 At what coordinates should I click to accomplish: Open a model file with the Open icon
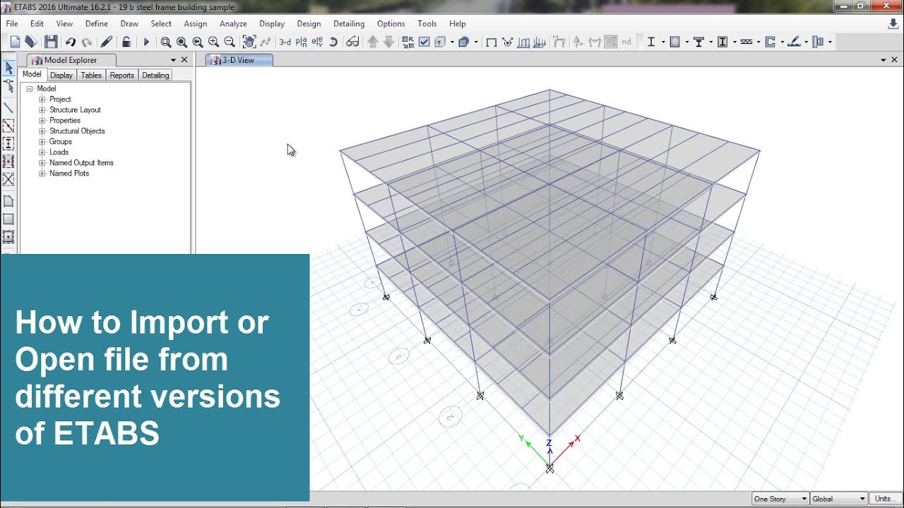(x=30, y=42)
